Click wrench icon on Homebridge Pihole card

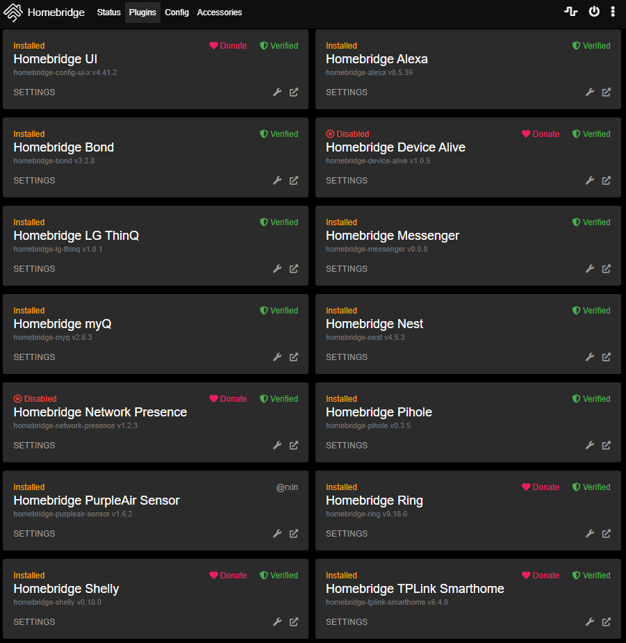[590, 446]
